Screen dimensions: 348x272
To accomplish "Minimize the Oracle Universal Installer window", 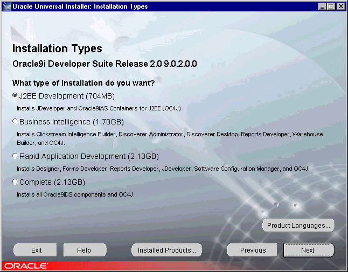I will click(x=322, y=6).
